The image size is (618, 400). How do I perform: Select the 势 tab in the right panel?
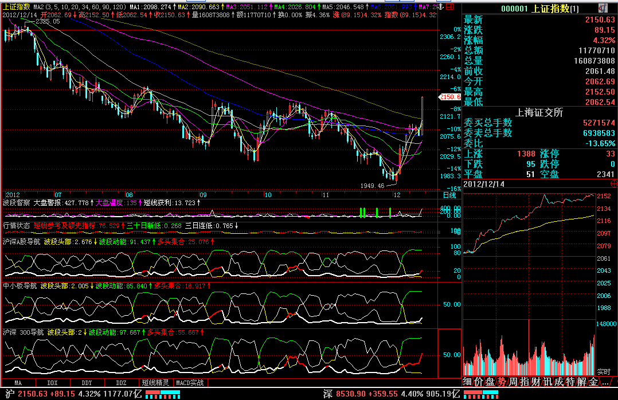pos(501,382)
